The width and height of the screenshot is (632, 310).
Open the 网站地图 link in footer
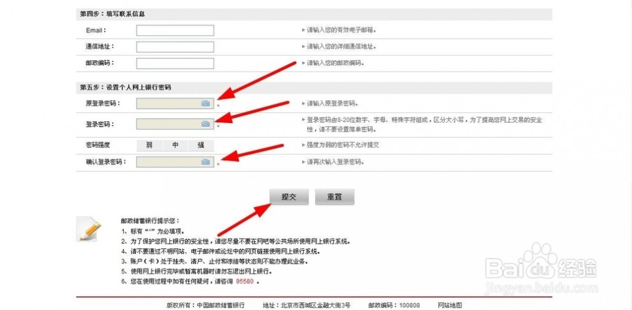(x=449, y=306)
